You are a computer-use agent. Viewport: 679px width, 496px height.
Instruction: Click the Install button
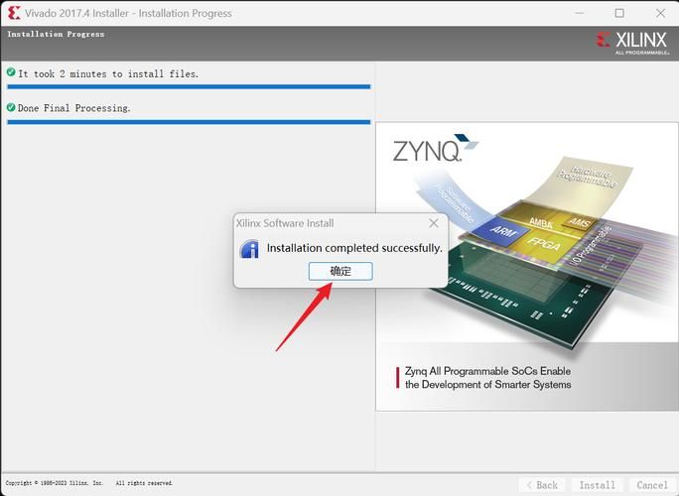coord(598,485)
